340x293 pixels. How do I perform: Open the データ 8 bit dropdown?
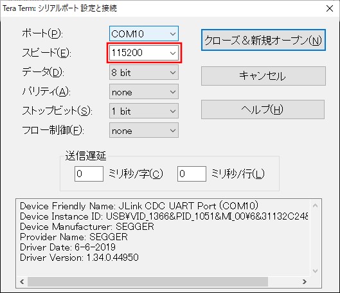pos(144,72)
